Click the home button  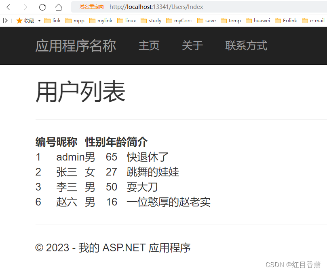[x=58, y=7]
